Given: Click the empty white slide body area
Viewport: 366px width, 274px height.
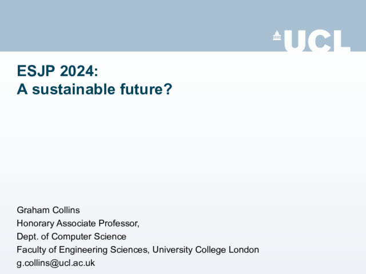Looking at the screenshot, I should [183, 148].
